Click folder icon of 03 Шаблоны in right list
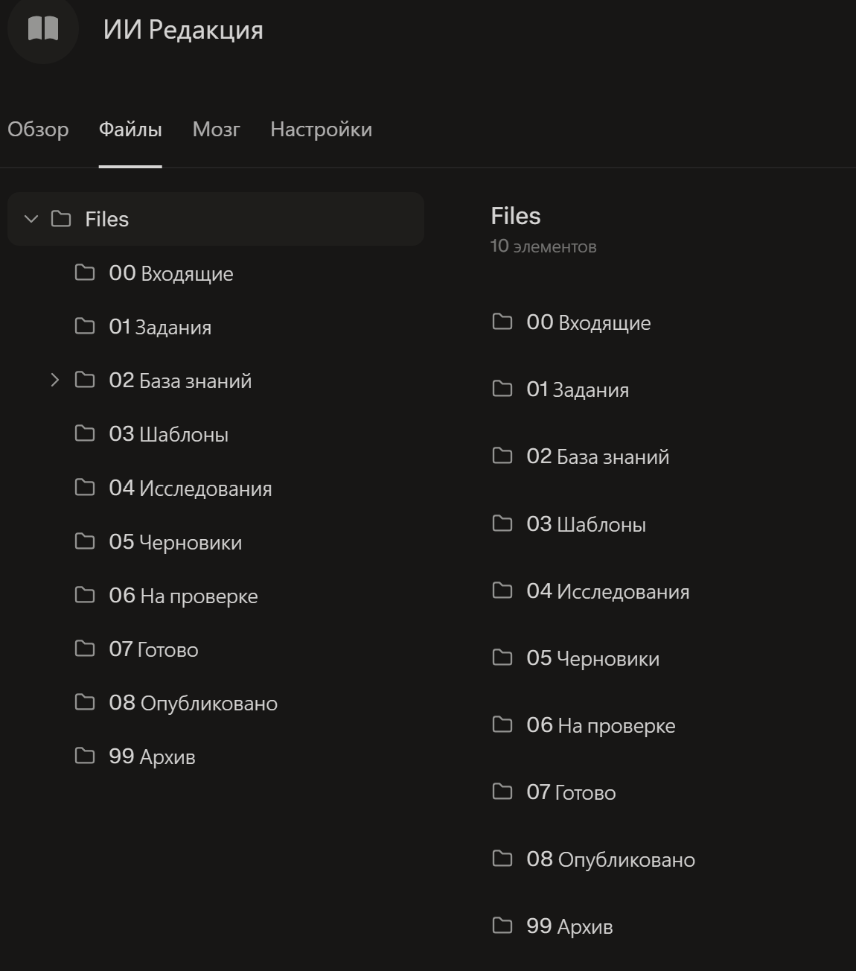This screenshot has width=856, height=971. pos(502,523)
